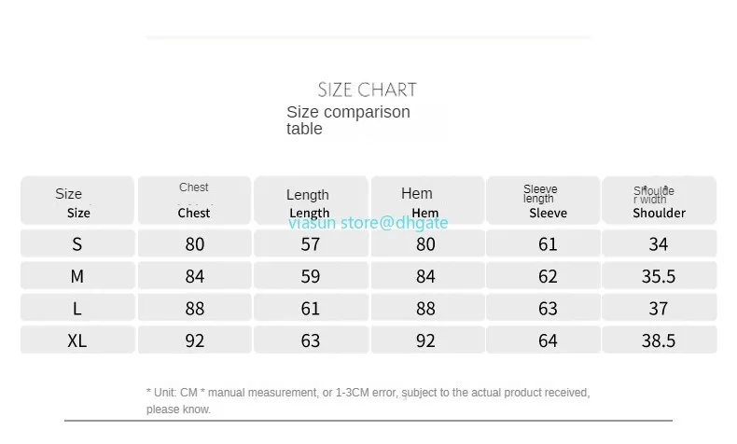Select sleeve value 64 in XL row
The width and height of the screenshot is (737, 444).
[x=548, y=340]
